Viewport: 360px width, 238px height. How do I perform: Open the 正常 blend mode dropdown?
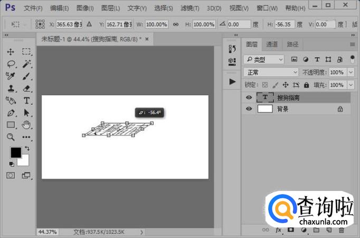271,72
